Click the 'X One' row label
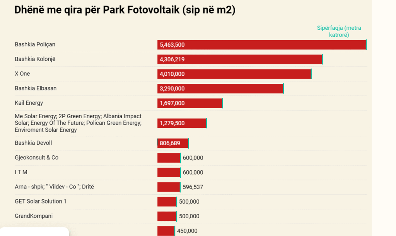 [x=22, y=74]
